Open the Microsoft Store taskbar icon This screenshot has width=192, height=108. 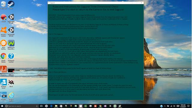point(61,106)
